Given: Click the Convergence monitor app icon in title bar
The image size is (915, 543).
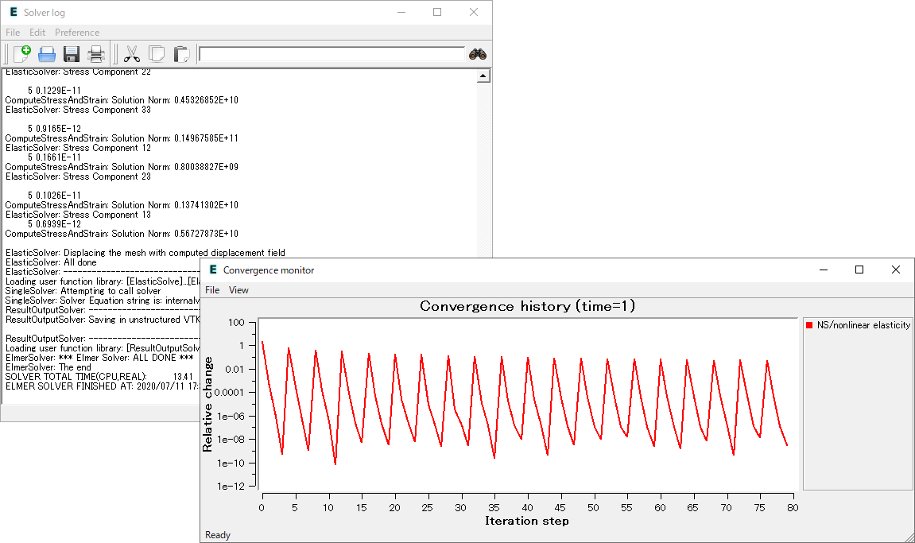Looking at the screenshot, I should (x=213, y=270).
